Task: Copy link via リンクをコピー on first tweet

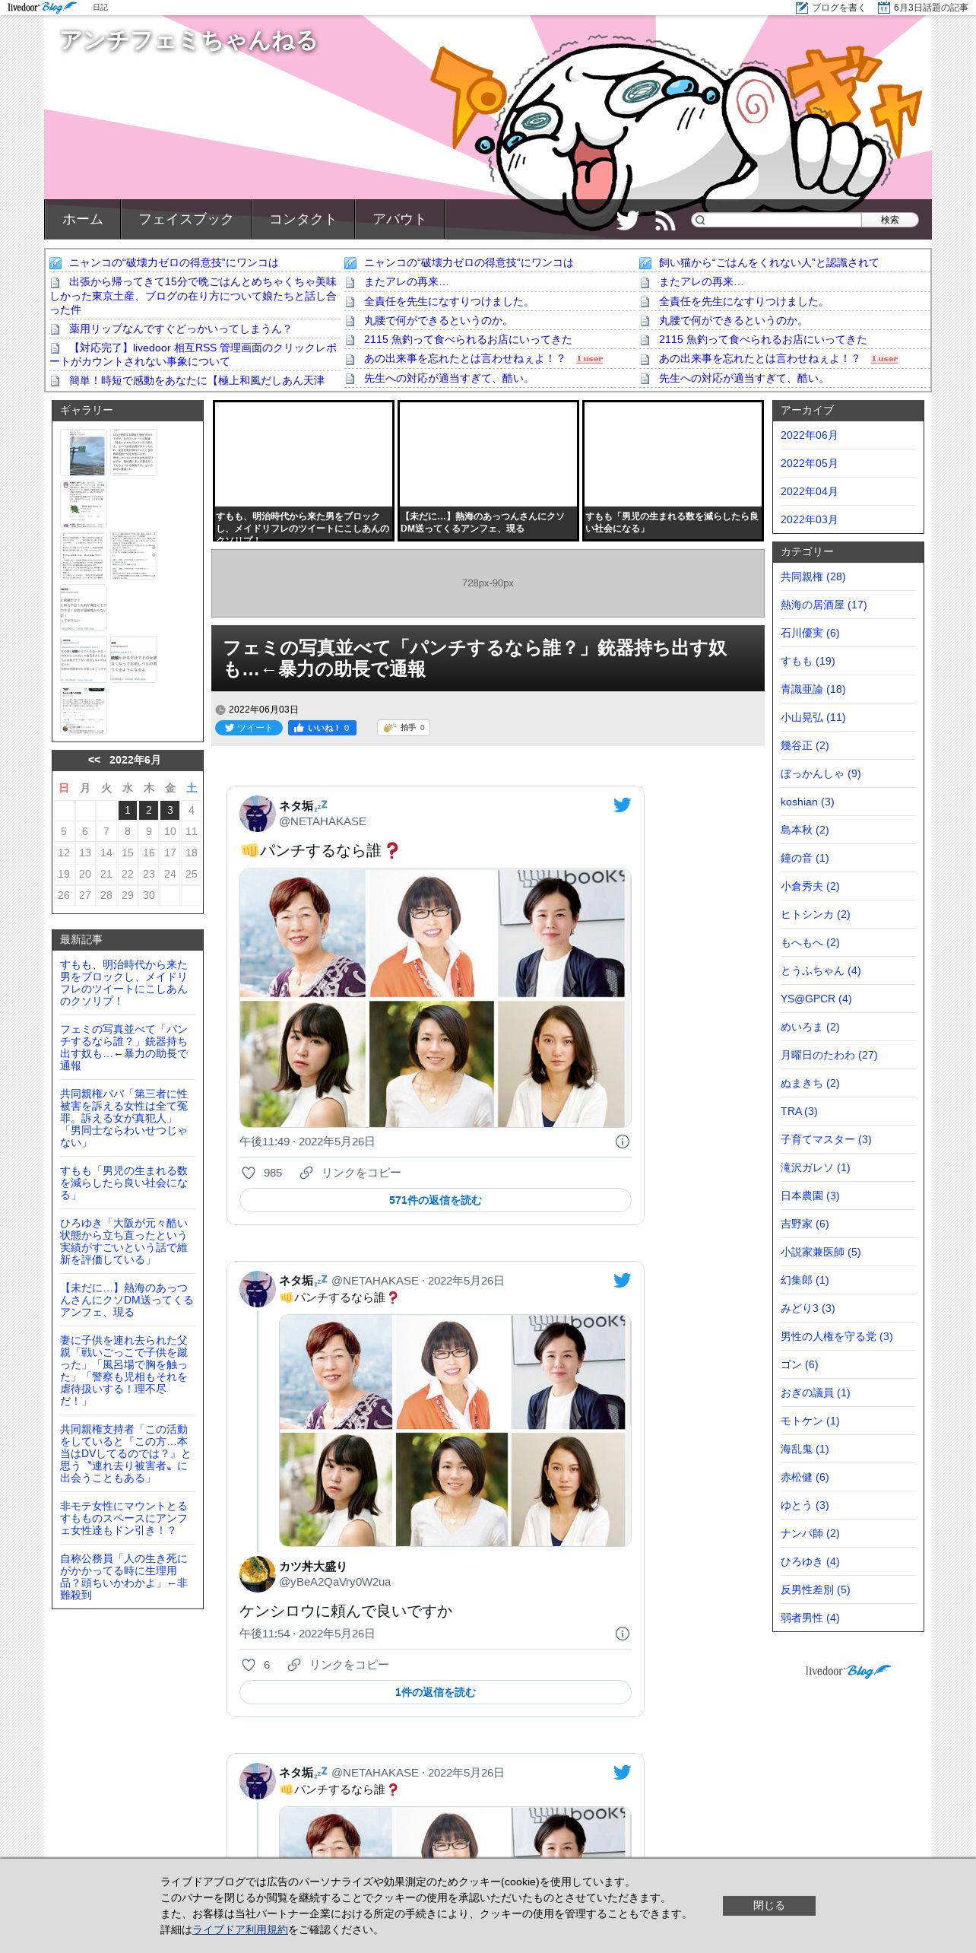Action: (350, 1173)
